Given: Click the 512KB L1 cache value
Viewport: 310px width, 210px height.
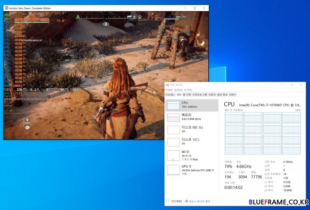Looking at the screenshot, I should pyautogui.click(x=287, y=182).
